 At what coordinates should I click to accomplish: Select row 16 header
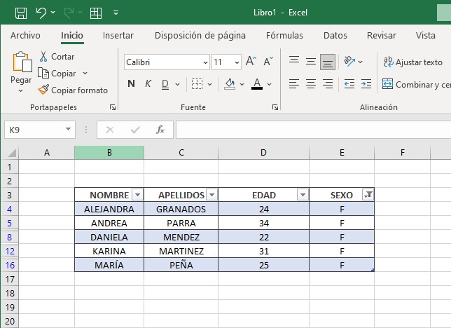10,265
